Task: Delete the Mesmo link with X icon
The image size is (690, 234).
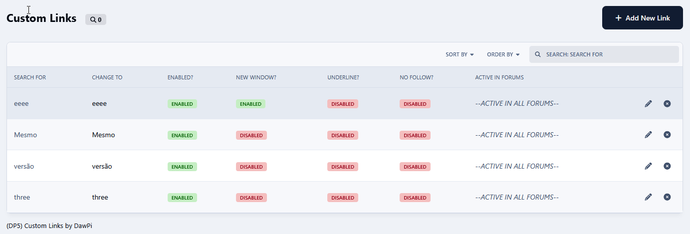Action: [x=667, y=135]
